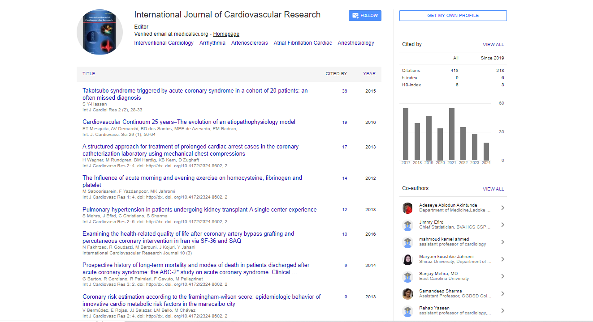The image size is (593, 322).
Task: Sort articles by Title column
Action: pyautogui.click(x=89, y=74)
